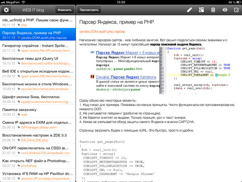242x182 pixels.
Task: Tap the Wi-Fi status icon
Action: pos(23,2)
